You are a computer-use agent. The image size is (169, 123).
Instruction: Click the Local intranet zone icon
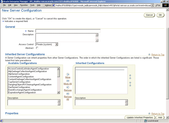[146, 121]
